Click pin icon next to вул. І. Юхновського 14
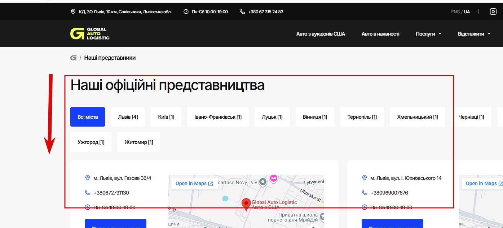Image resolution: width=503 pixels, height=228 pixels. tap(364, 178)
